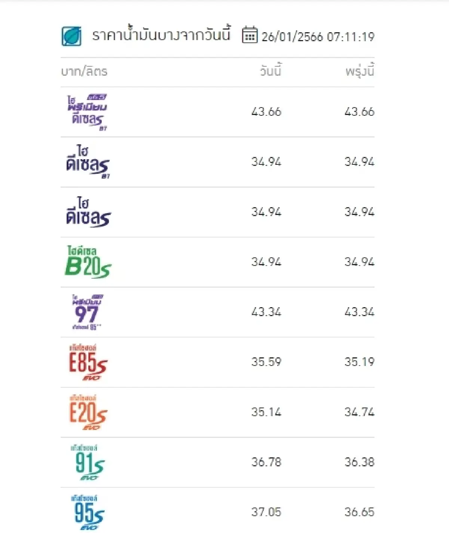449x533 pixels.
Task: Click the Hi Premium 97 gasohol logo
Action: coord(87,312)
